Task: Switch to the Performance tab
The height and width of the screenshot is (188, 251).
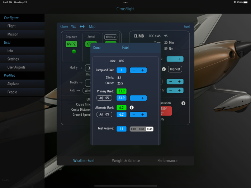Action: (167, 160)
